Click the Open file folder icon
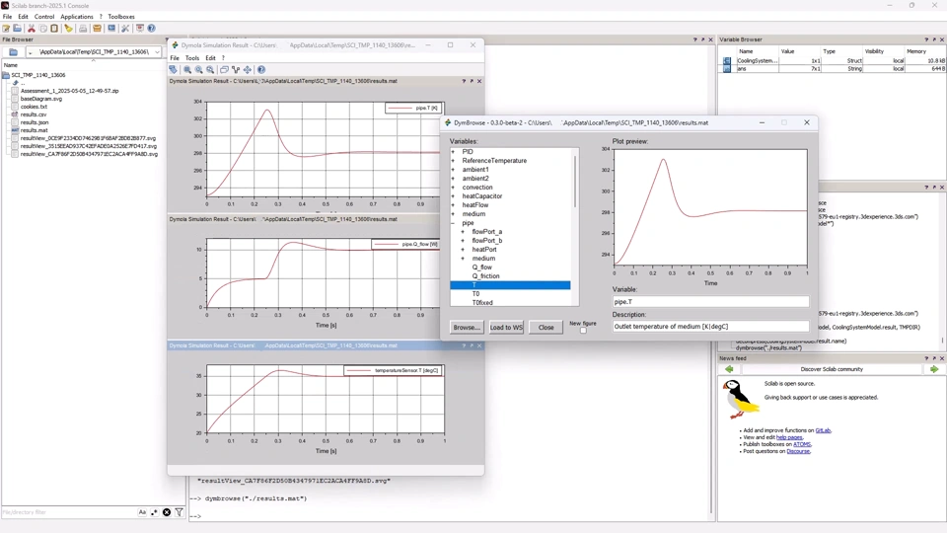The width and height of the screenshot is (947, 533). click(18, 29)
